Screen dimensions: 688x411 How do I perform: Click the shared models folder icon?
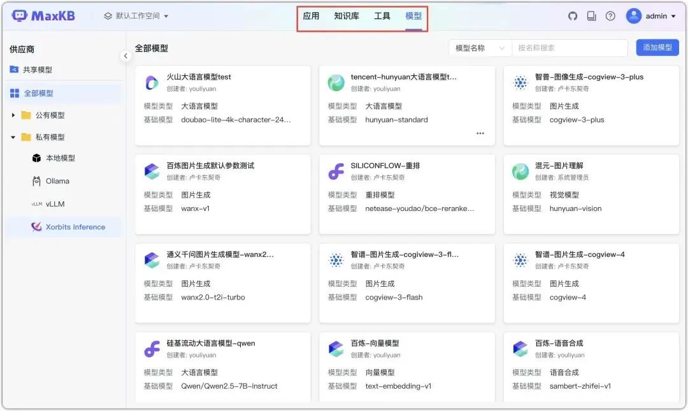tap(14, 69)
